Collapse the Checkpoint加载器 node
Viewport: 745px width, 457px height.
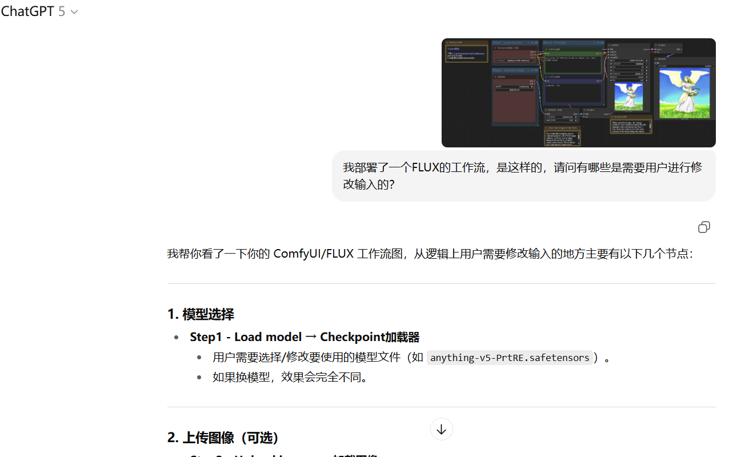495,48
